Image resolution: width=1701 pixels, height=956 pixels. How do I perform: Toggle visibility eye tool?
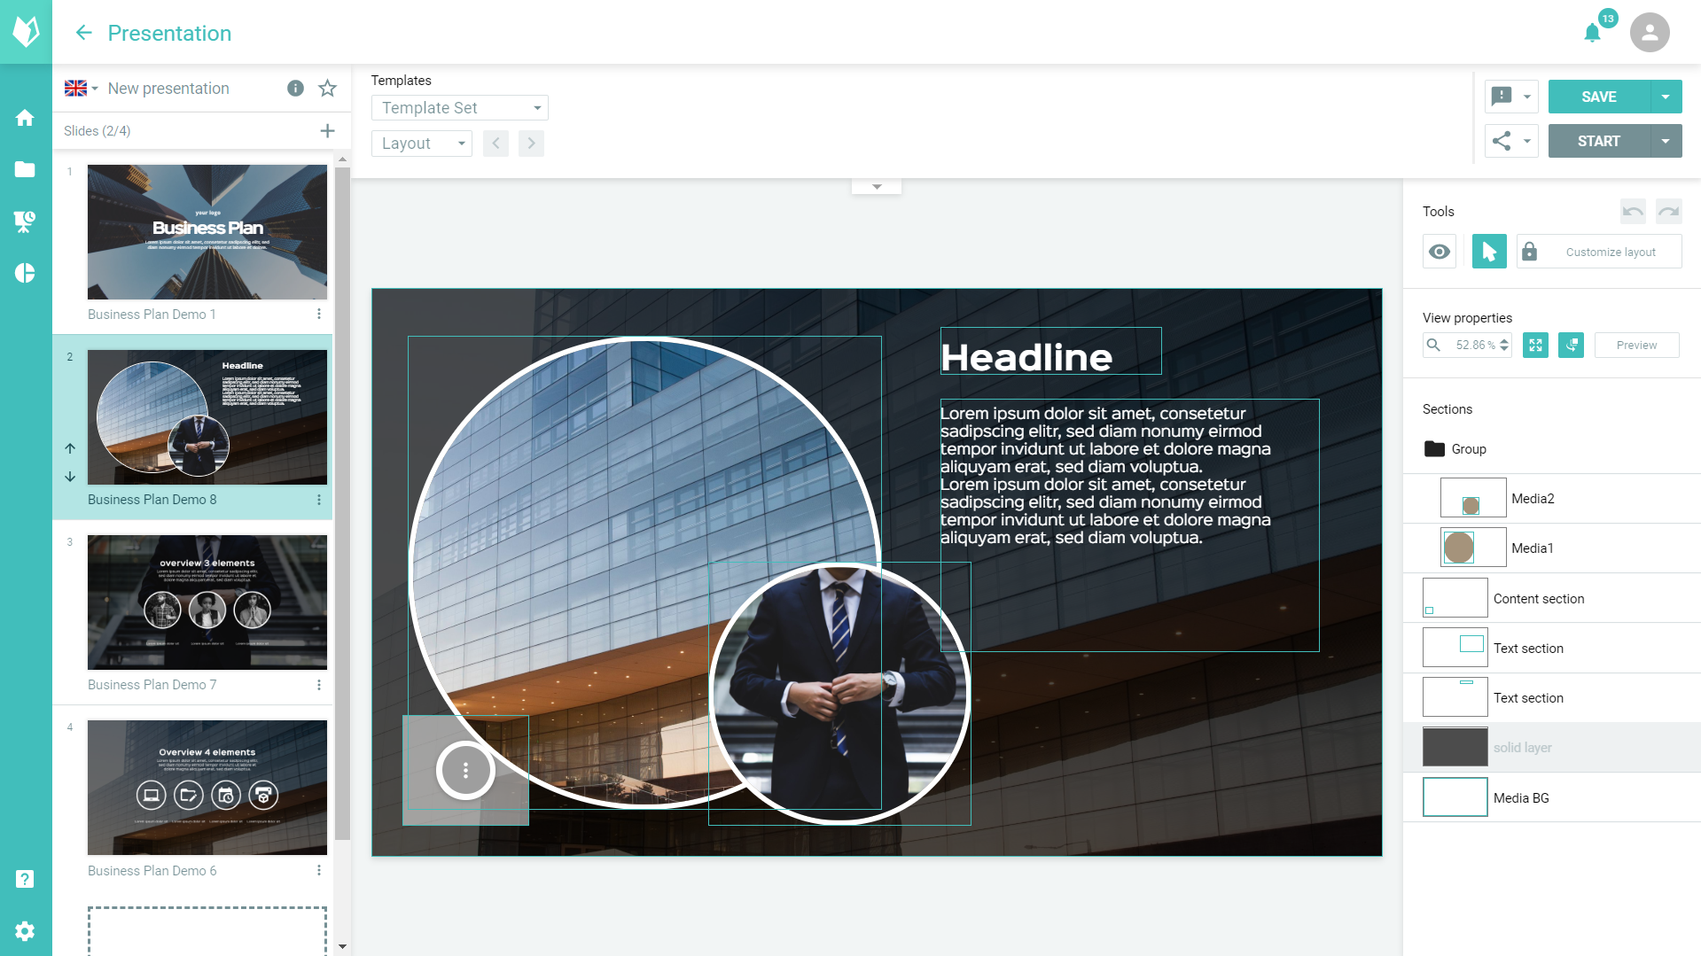1440,252
